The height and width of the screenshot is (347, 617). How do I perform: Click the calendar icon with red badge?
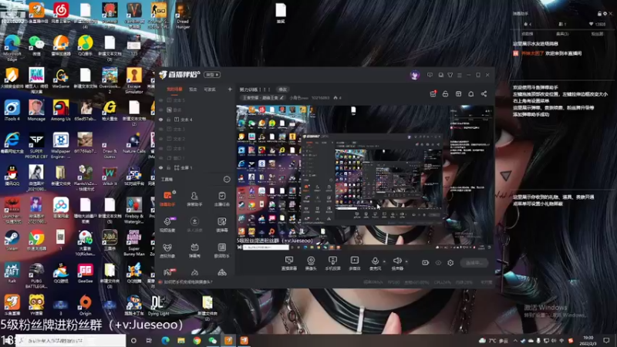coord(433,93)
